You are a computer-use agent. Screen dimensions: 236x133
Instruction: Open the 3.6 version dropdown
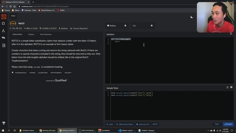pyautogui.click(x=143, y=25)
